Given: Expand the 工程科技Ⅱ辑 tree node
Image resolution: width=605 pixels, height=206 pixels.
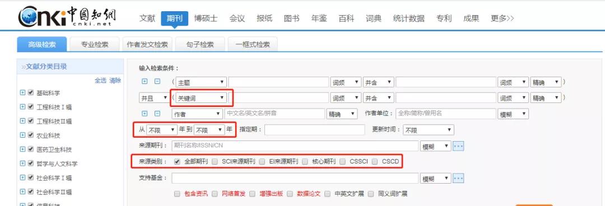Looking at the screenshot, I should tap(22, 121).
